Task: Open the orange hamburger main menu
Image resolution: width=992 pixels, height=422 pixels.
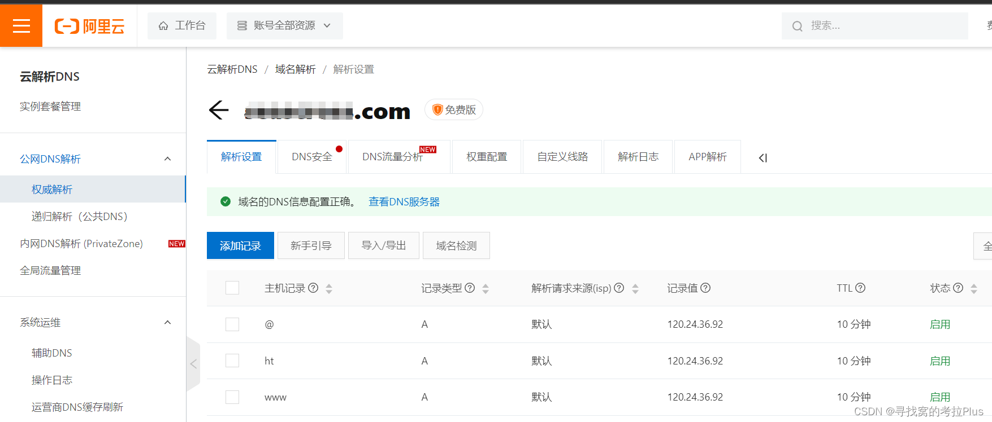Action: click(x=21, y=25)
